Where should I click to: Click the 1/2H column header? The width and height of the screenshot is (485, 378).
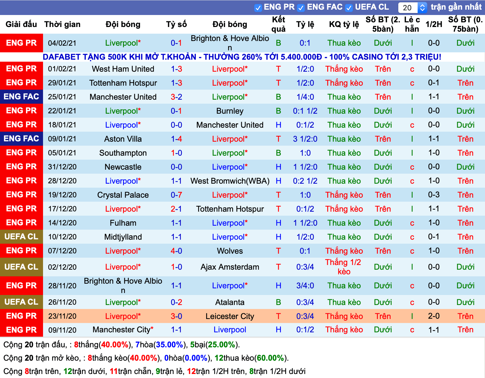click(434, 24)
